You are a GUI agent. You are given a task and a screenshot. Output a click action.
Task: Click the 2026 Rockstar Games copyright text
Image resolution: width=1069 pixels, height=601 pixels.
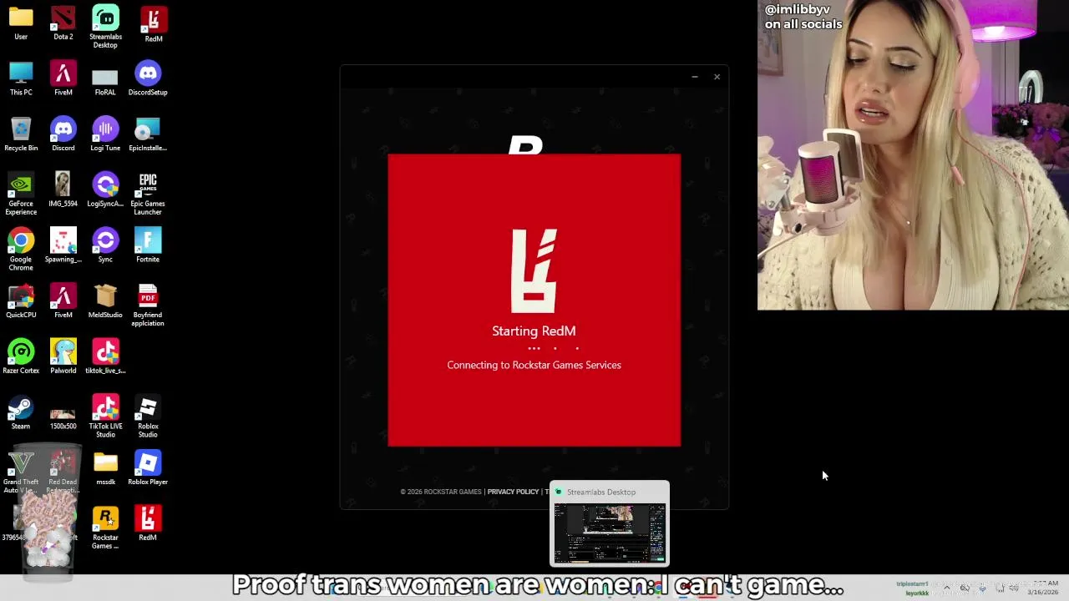(x=441, y=492)
